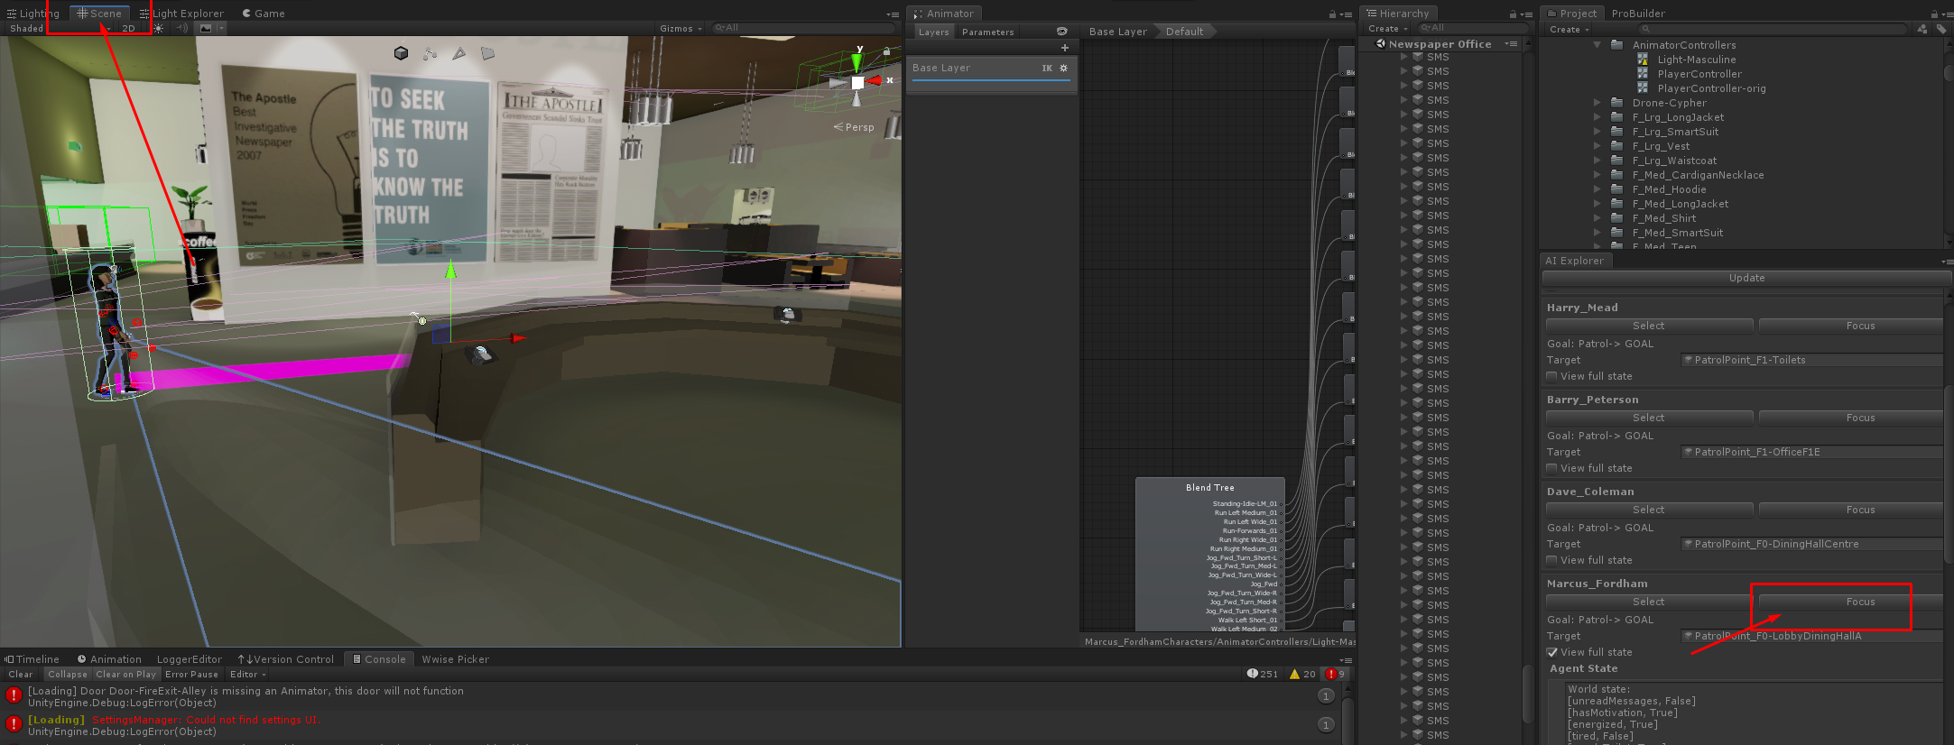The width and height of the screenshot is (1954, 745).
Task: Click Select button for Harry_Mead
Action: tap(1649, 326)
